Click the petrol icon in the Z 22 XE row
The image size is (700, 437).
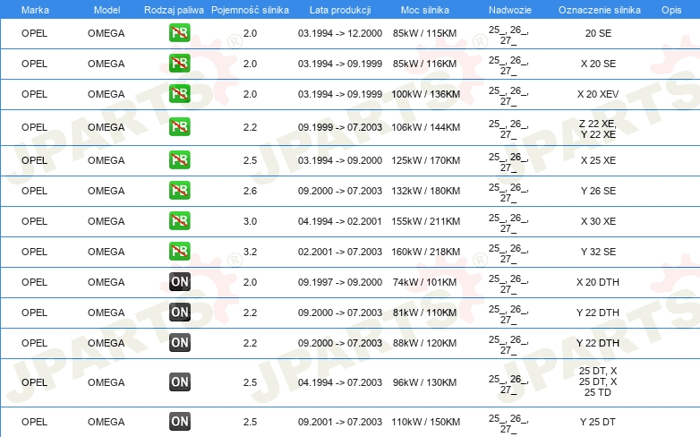click(x=179, y=126)
